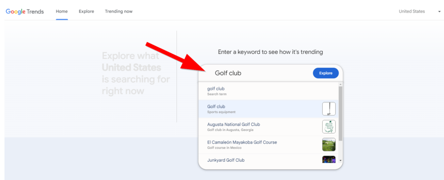The width and height of the screenshot is (444, 180).
Task: Click the Junkyard Golf Club thumbnail
Action: tap(329, 160)
